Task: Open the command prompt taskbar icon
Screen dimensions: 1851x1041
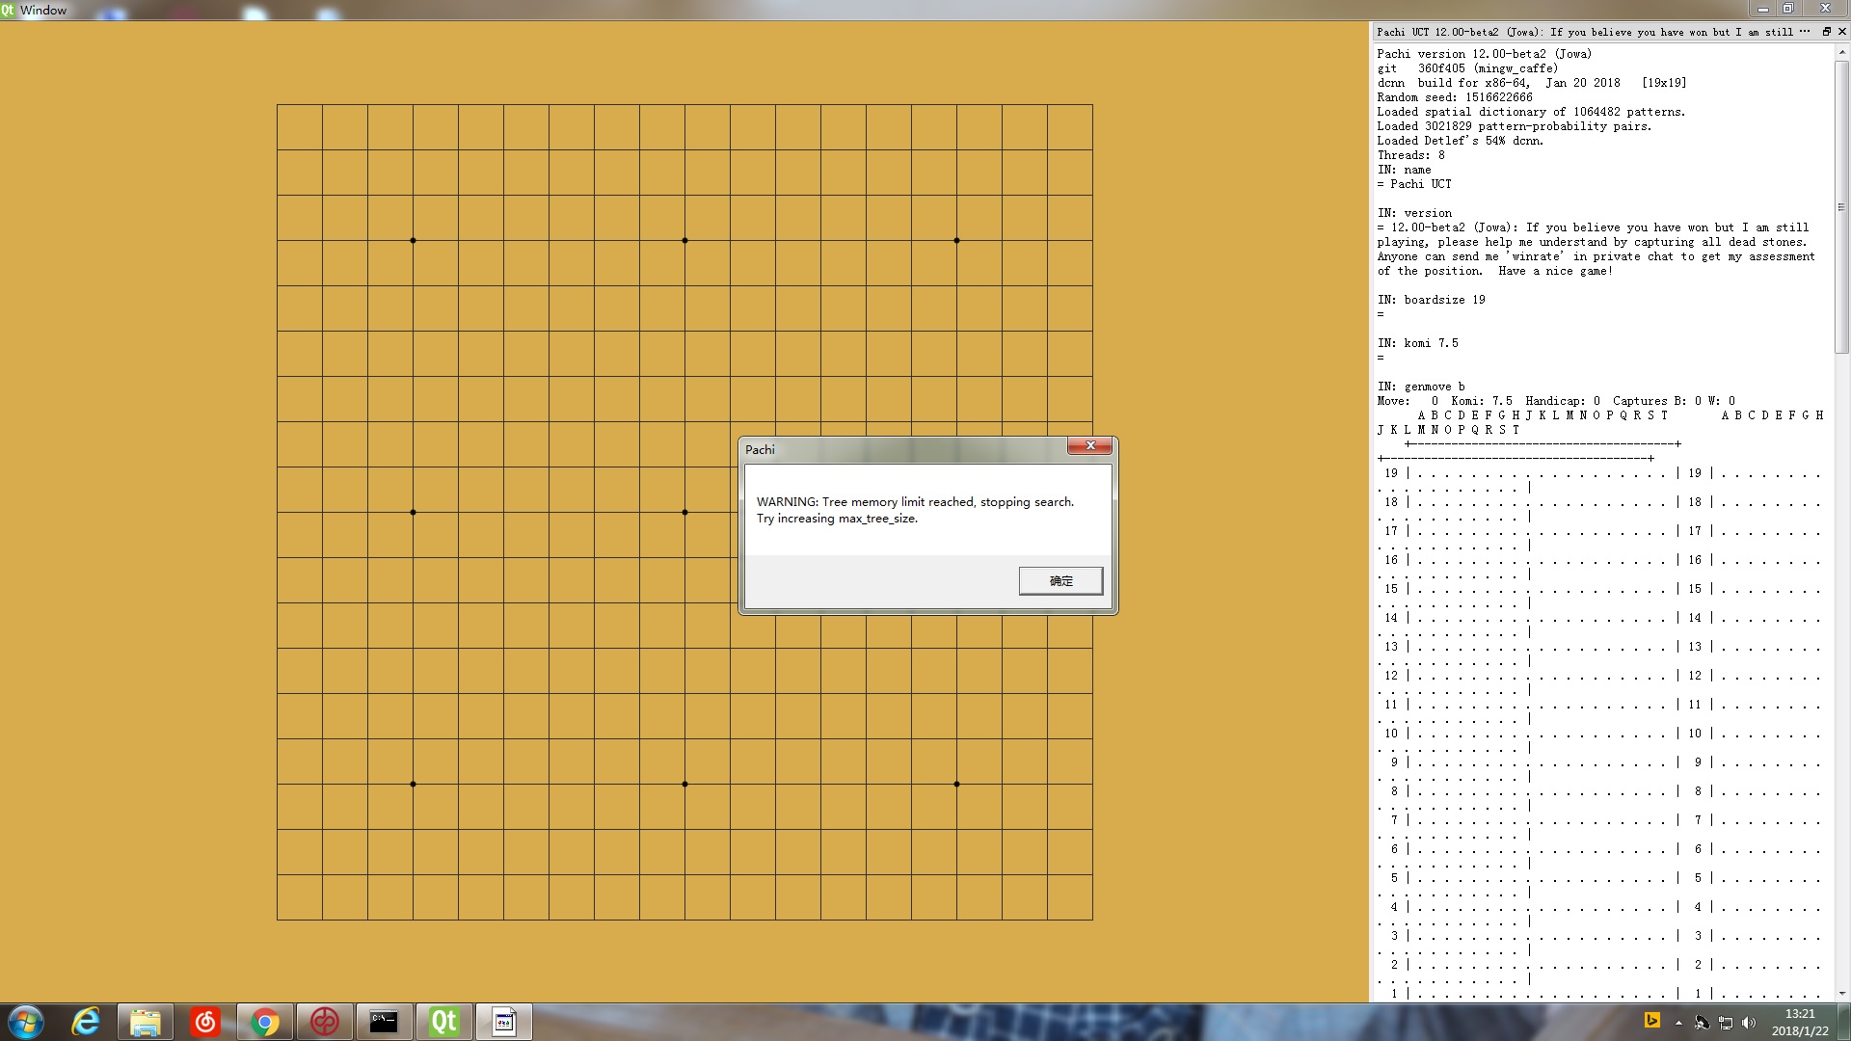Action: [x=384, y=1022]
